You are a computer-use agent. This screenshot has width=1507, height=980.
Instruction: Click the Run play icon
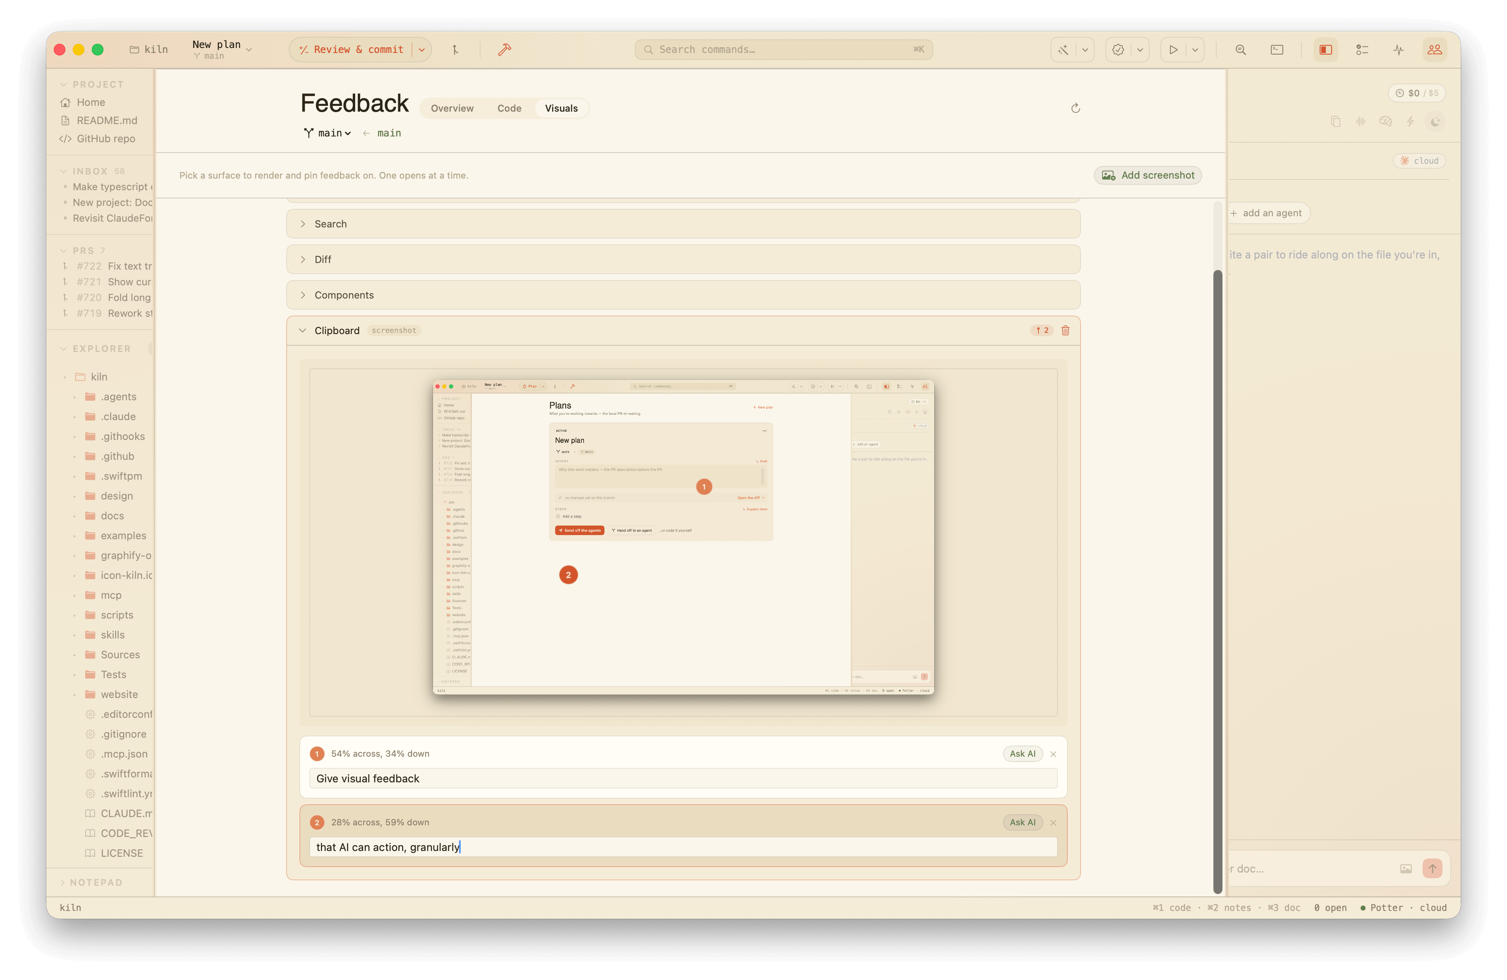pyautogui.click(x=1173, y=49)
